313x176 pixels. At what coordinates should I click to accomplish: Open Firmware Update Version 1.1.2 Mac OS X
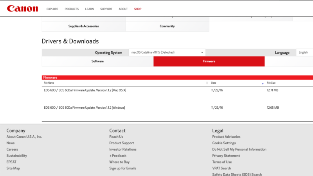coord(85,90)
